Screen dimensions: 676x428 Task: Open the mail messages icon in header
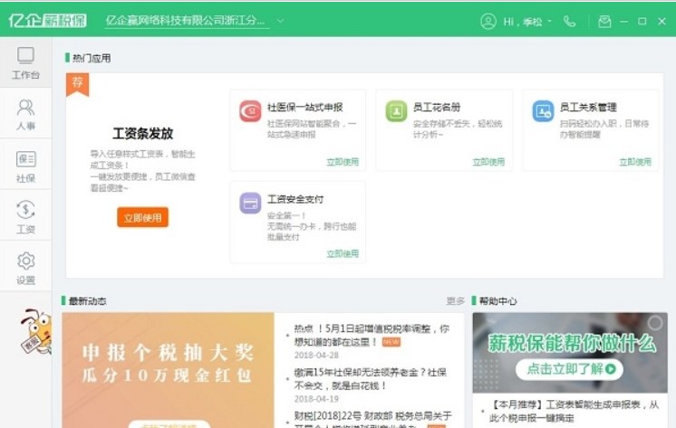(x=604, y=21)
